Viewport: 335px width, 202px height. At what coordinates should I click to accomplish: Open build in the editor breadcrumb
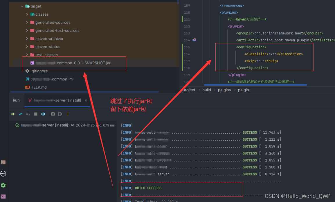point(206,90)
